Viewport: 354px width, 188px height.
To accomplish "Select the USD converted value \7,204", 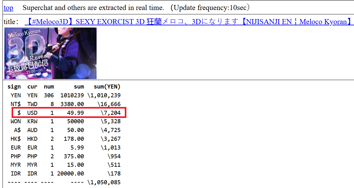I will click(111, 113).
